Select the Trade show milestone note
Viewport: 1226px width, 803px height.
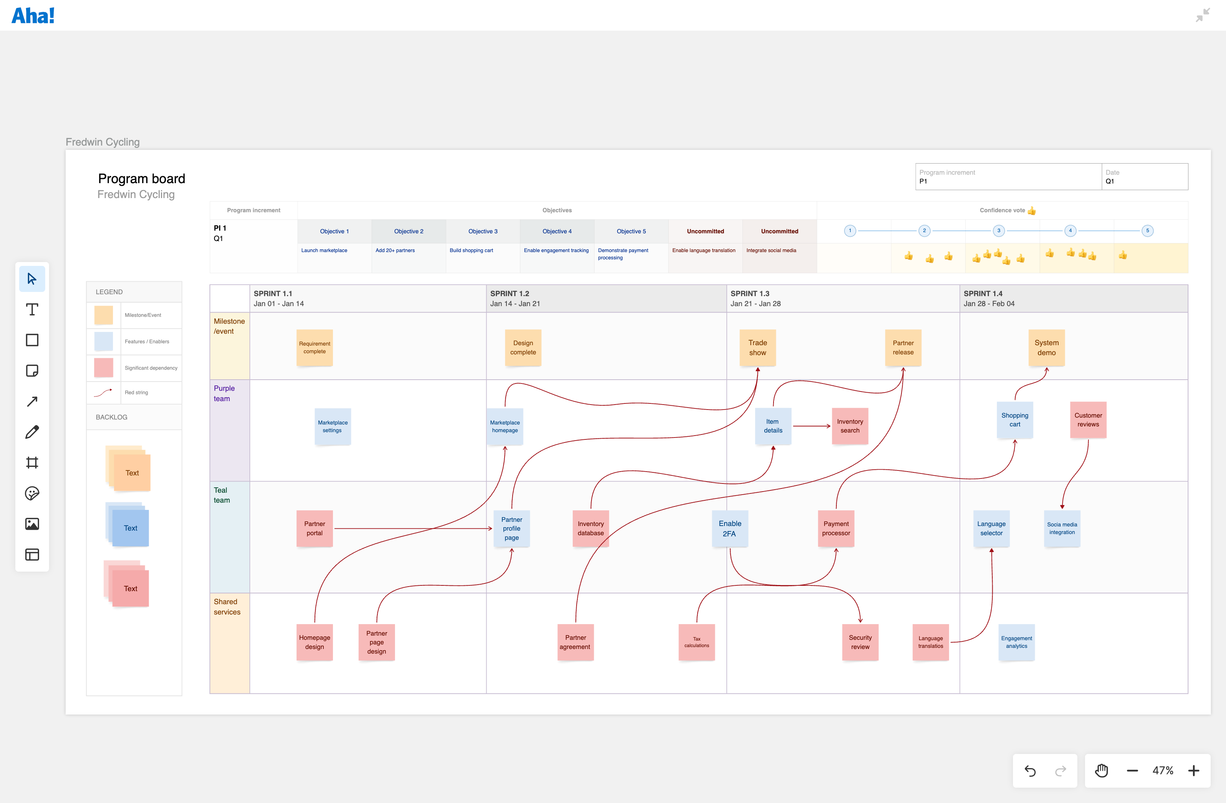(757, 348)
